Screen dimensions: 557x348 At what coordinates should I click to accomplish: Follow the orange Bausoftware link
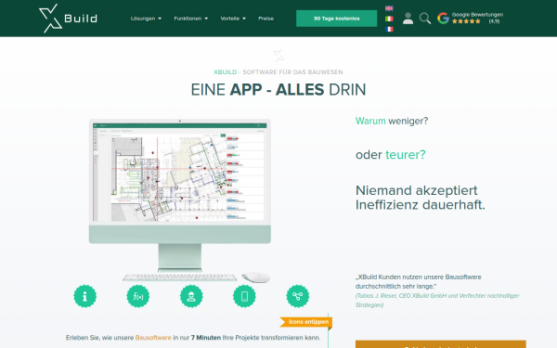coord(153,338)
